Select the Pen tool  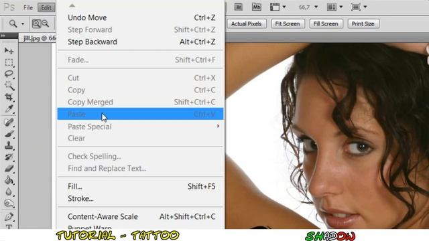(x=9, y=217)
